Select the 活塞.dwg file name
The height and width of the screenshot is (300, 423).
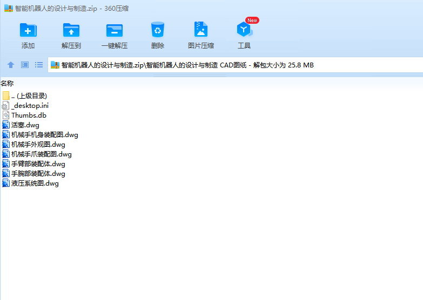[x=25, y=125]
